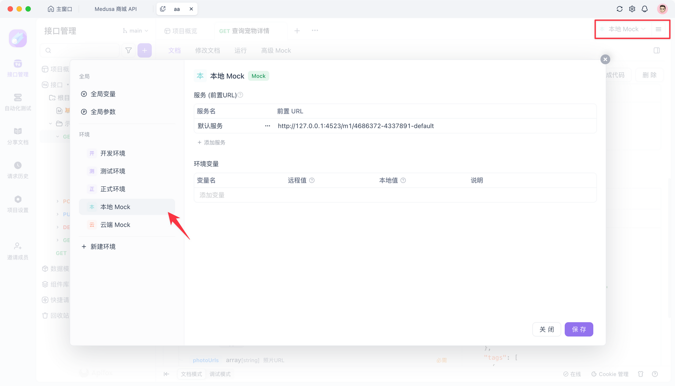
Task: Open the notifications bell
Action: click(645, 9)
